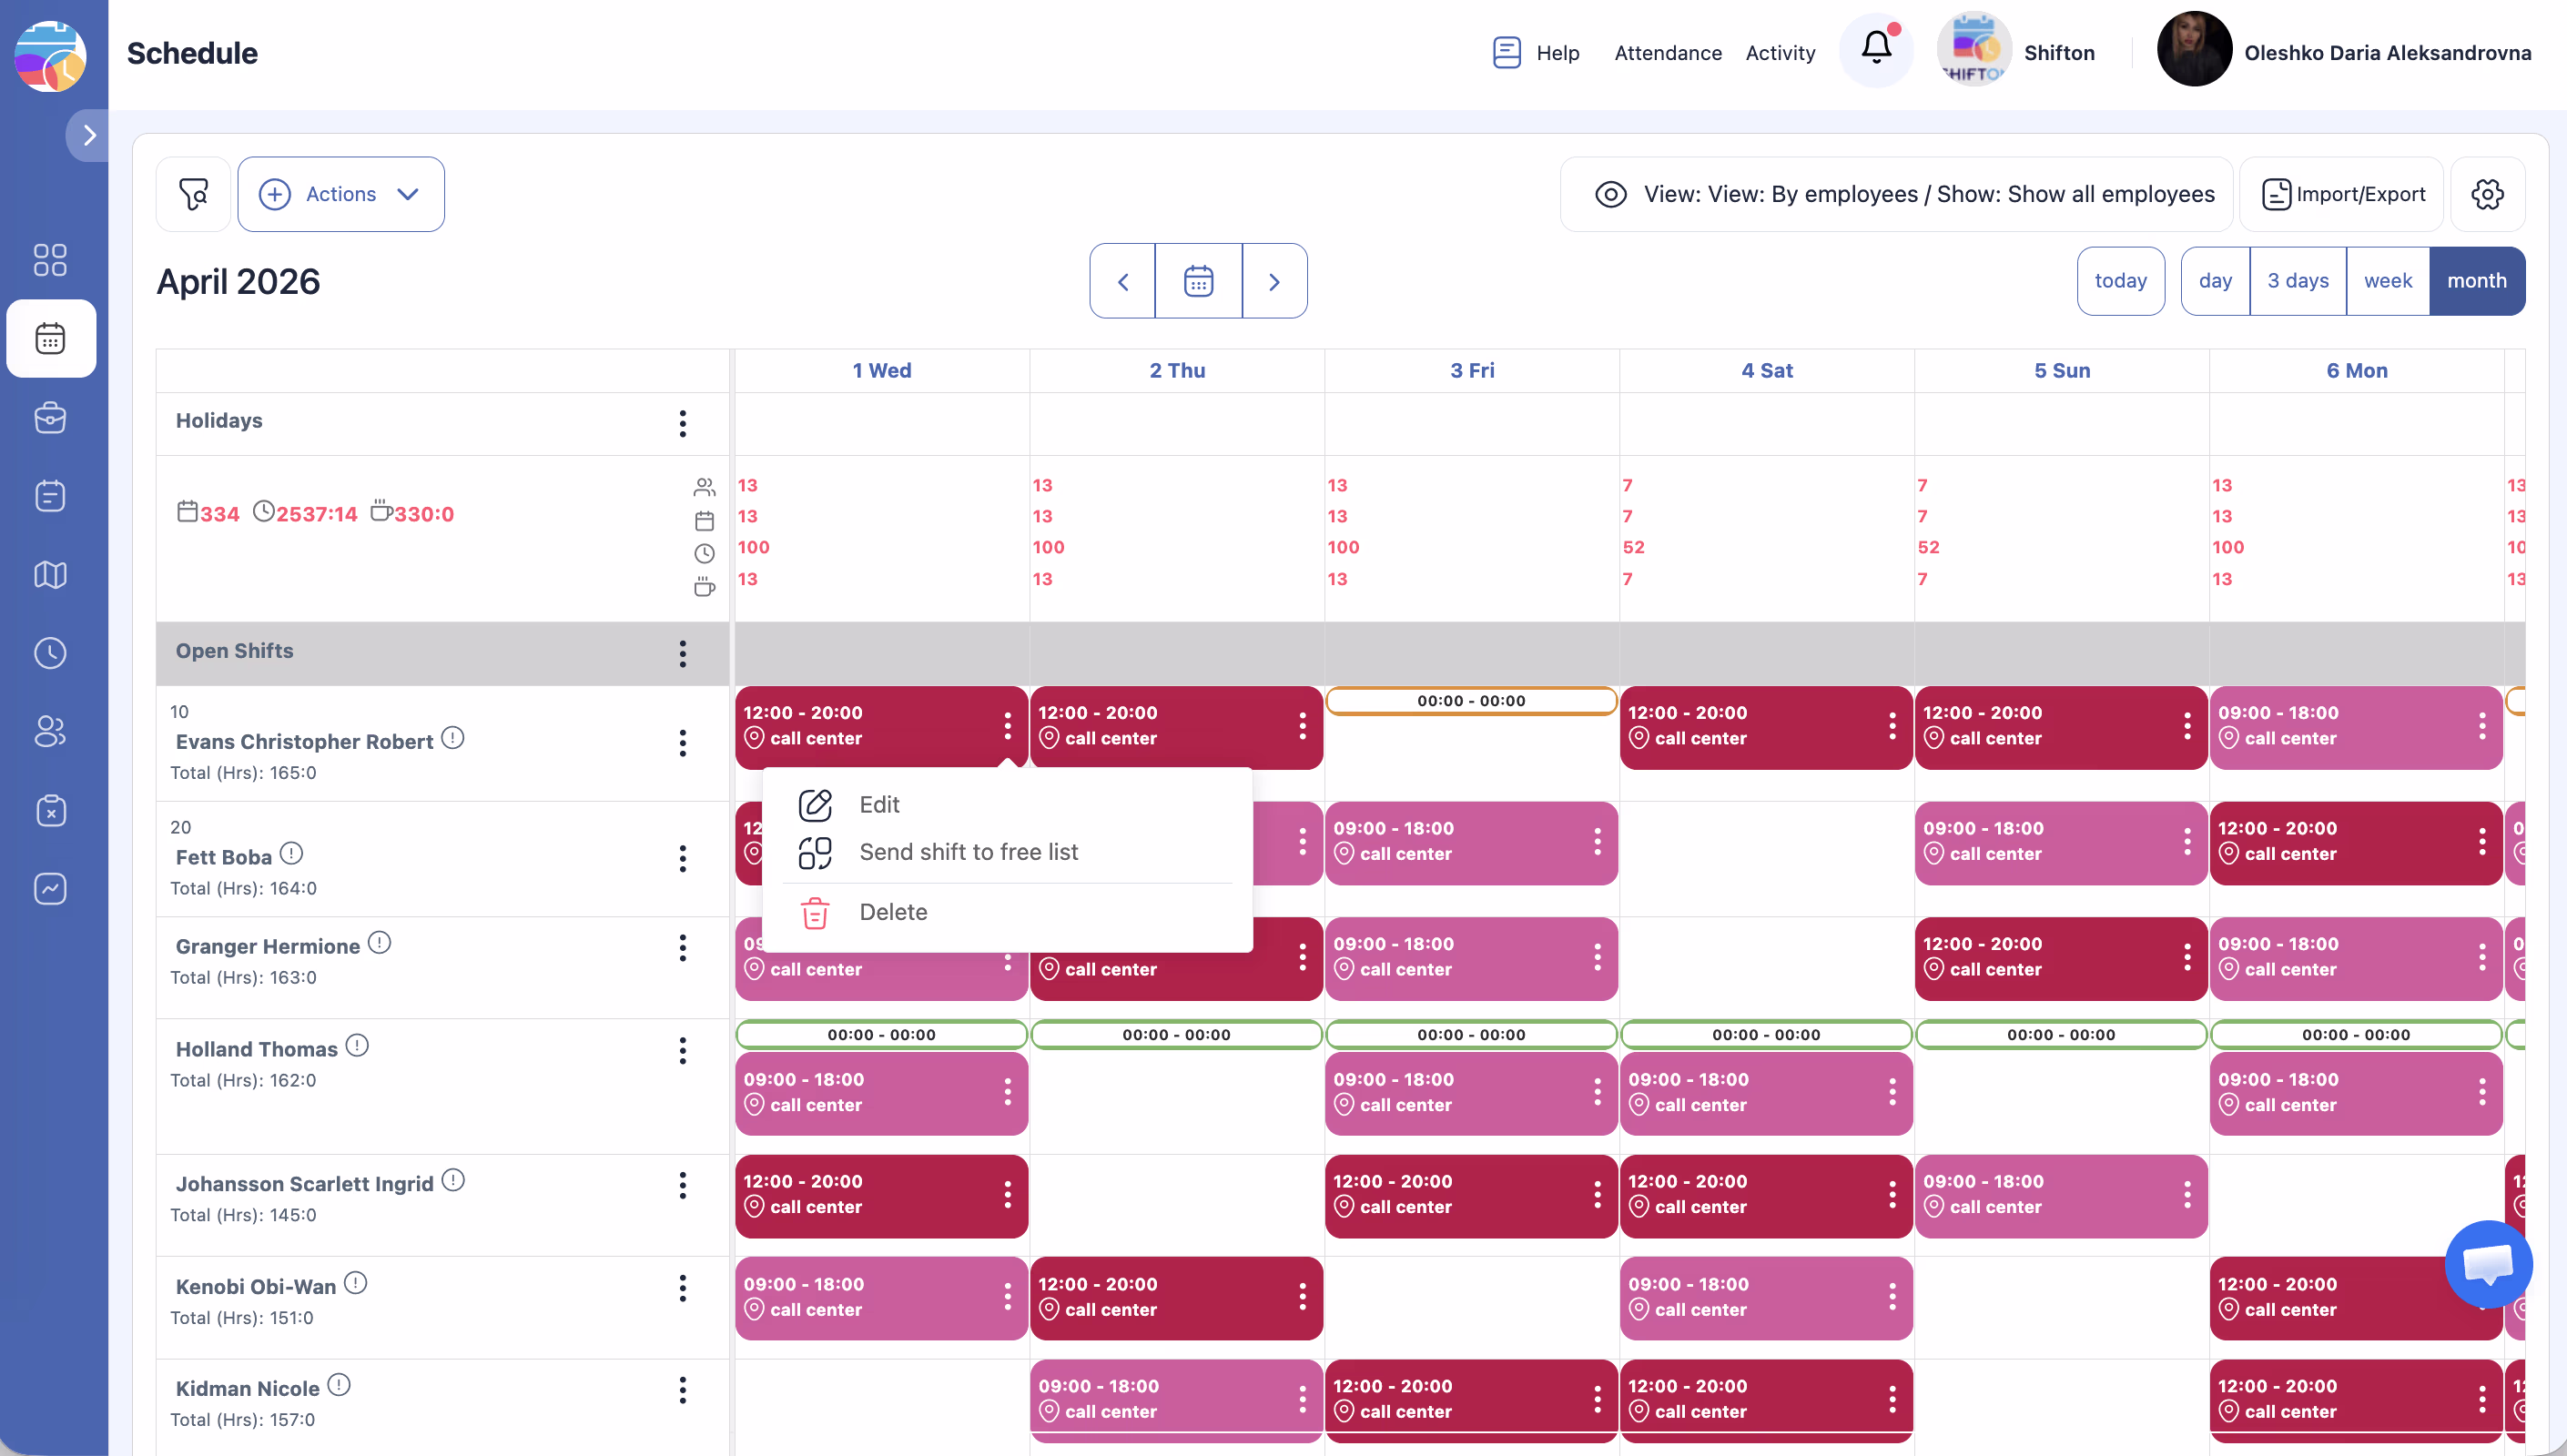The width and height of the screenshot is (2567, 1456).
Task: Click the today button
Action: pos(2120,281)
